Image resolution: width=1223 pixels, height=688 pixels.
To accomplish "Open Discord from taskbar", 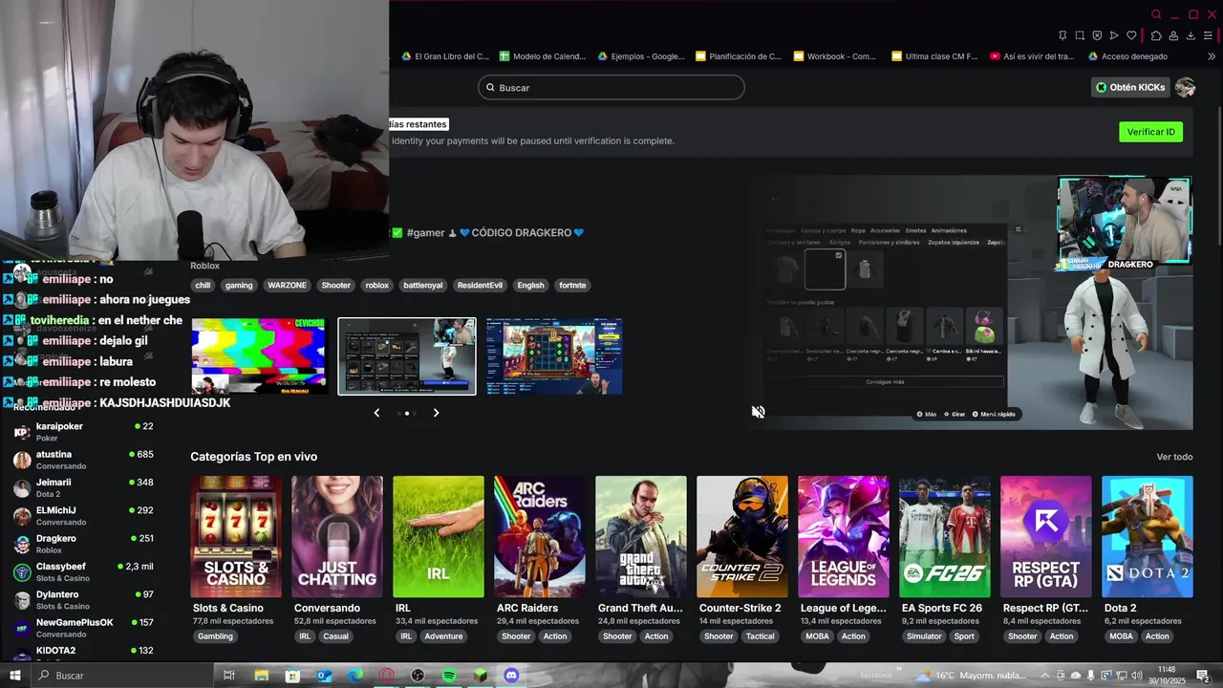I will 511,676.
